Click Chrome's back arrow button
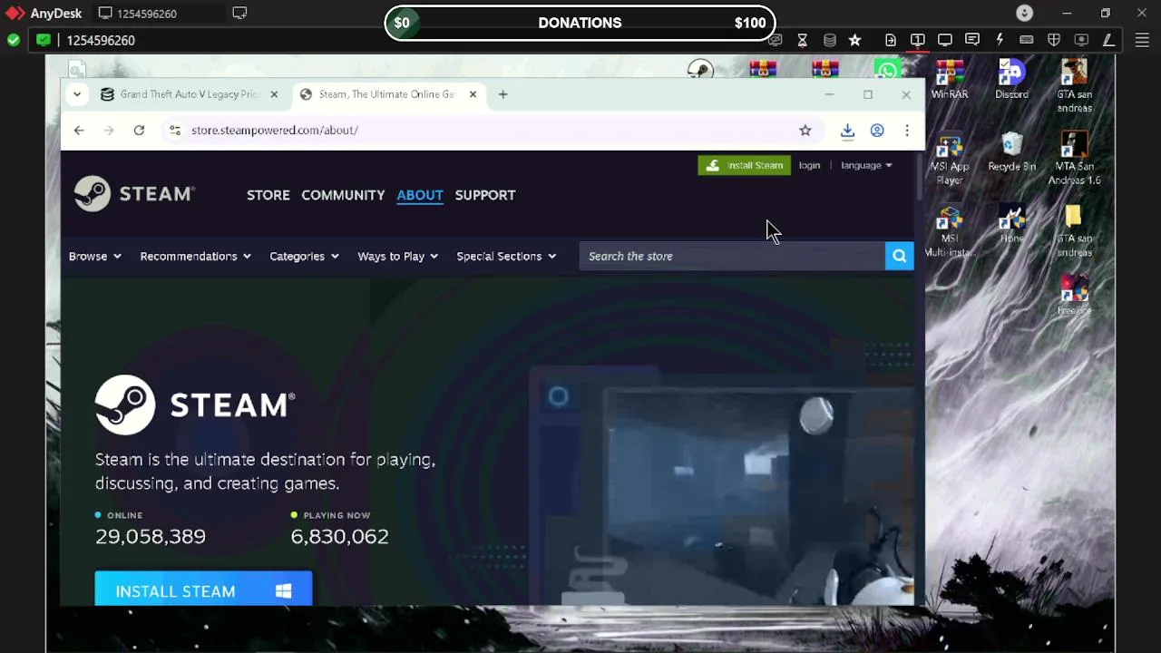1161x653 pixels. 79,131
